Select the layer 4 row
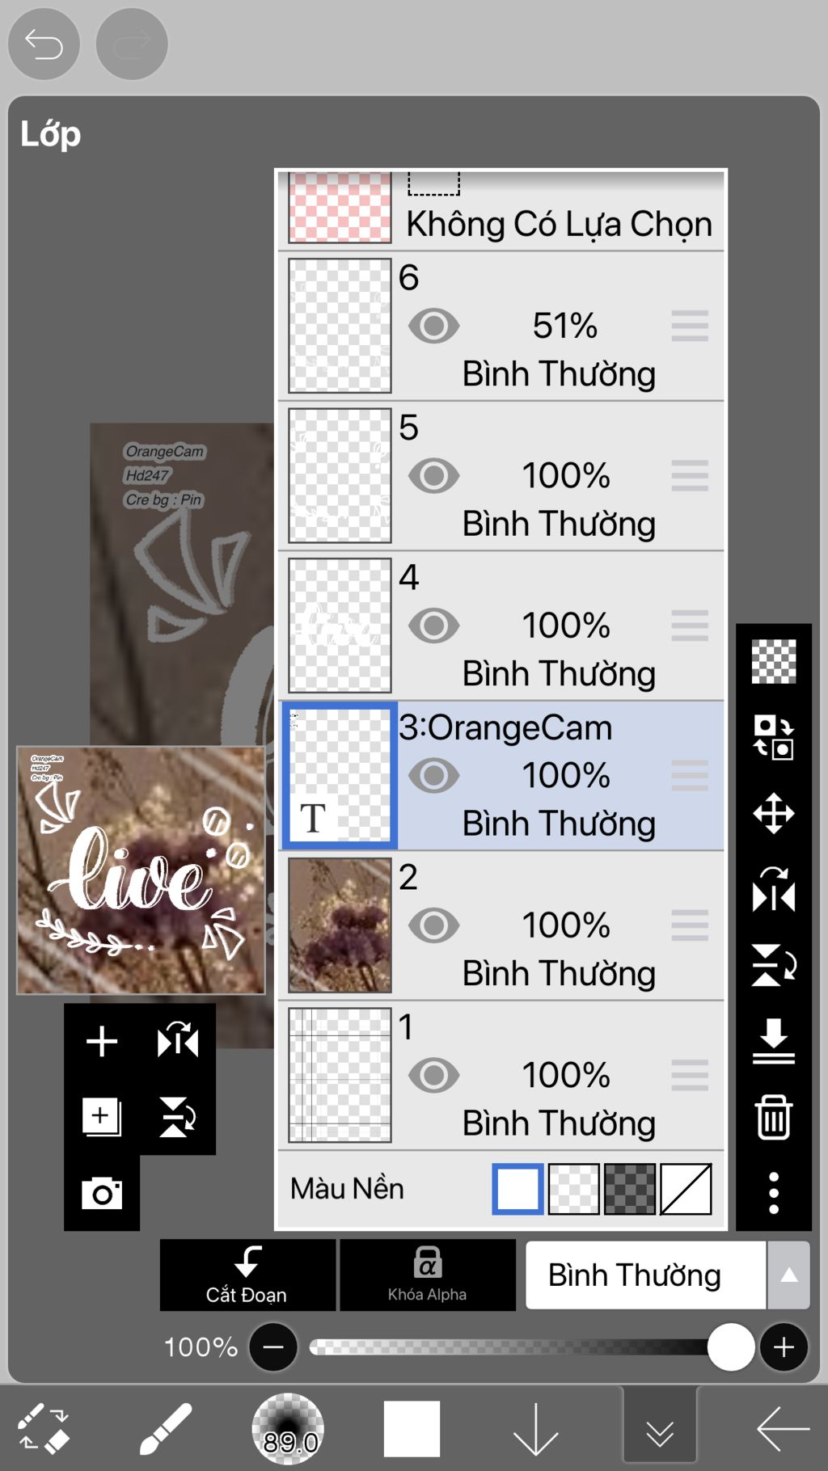 (x=501, y=626)
